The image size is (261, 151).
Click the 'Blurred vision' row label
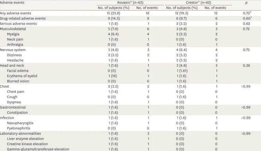[x=18, y=81]
